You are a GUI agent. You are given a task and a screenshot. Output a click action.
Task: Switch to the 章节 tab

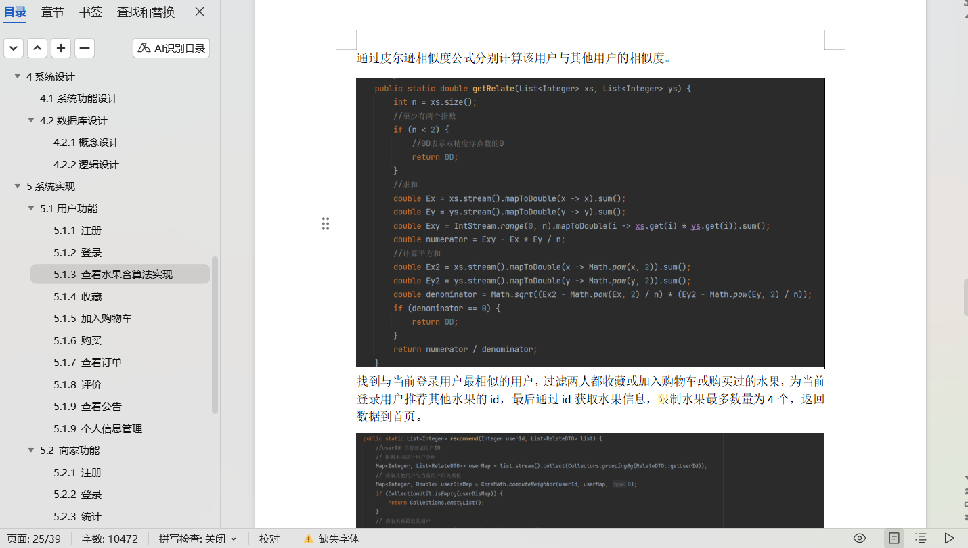coord(53,12)
